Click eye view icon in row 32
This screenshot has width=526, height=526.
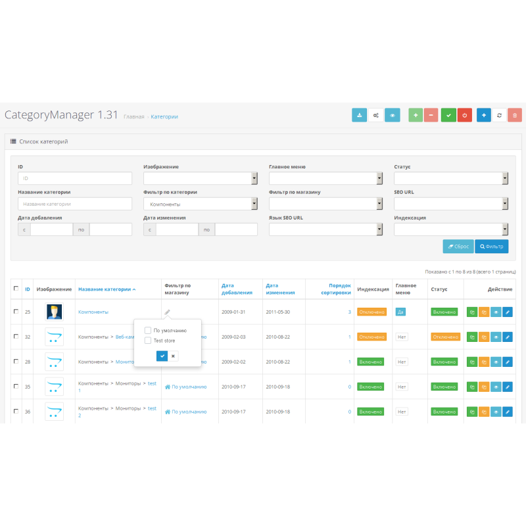495,337
